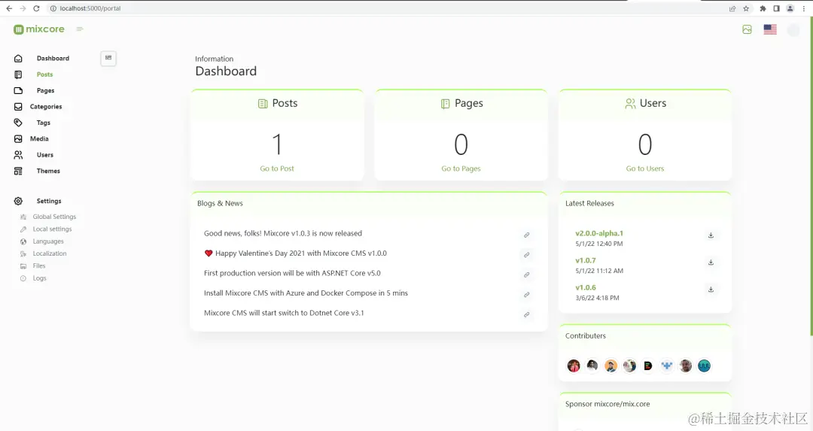Follow the Go to Post link
The width and height of the screenshot is (813, 431).
[x=277, y=168]
